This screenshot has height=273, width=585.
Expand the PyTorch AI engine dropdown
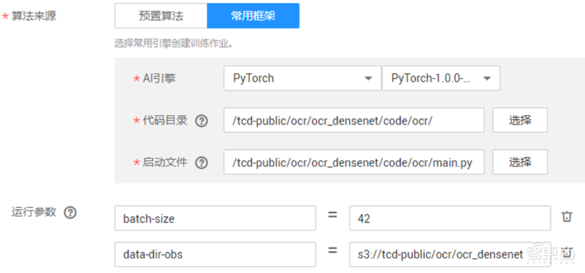[x=302, y=79]
